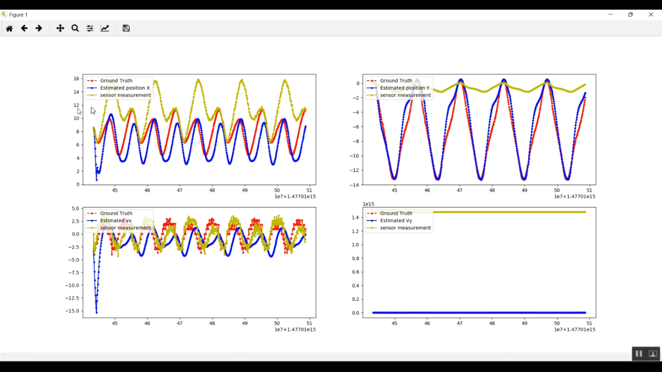Open the Configure subplots sliders icon
Viewport: 662px width, 372px height.
coord(90,28)
